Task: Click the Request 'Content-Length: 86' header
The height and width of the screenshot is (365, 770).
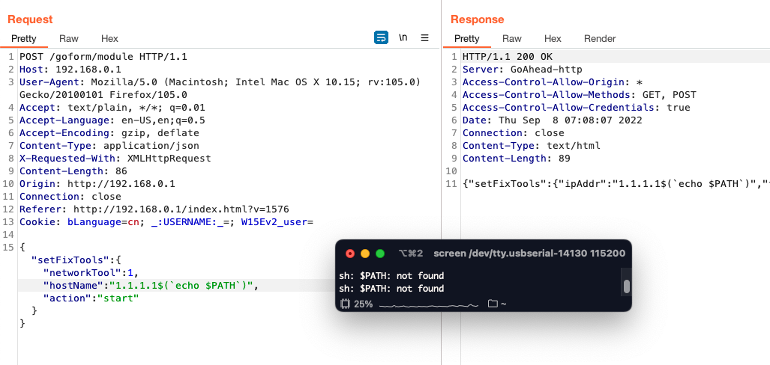Action: point(73,171)
